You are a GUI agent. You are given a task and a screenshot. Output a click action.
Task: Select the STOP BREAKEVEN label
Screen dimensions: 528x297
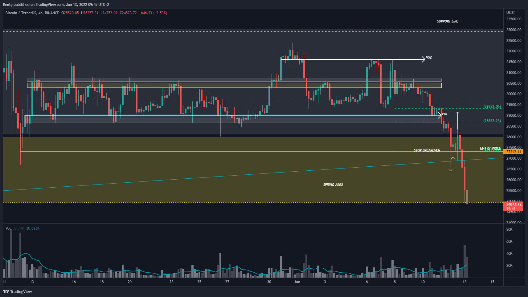coord(427,150)
